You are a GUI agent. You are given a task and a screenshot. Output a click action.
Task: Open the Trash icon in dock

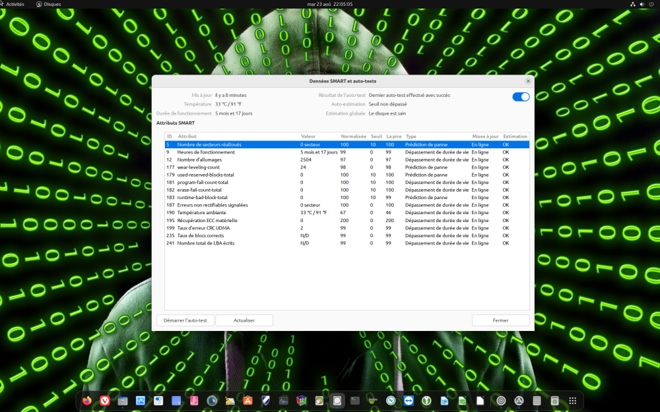pyautogui.click(x=554, y=400)
